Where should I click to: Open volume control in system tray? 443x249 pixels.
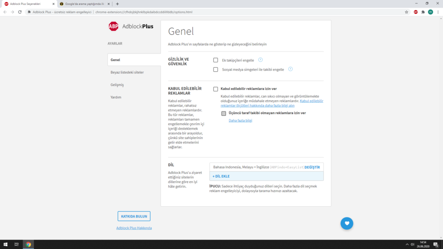tap(412, 245)
